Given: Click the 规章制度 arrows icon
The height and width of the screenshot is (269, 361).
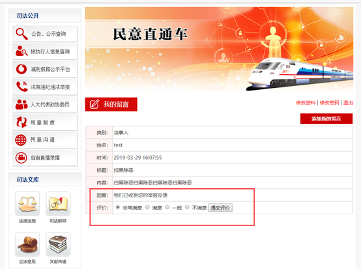Looking at the screenshot, I should coord(22,122).
